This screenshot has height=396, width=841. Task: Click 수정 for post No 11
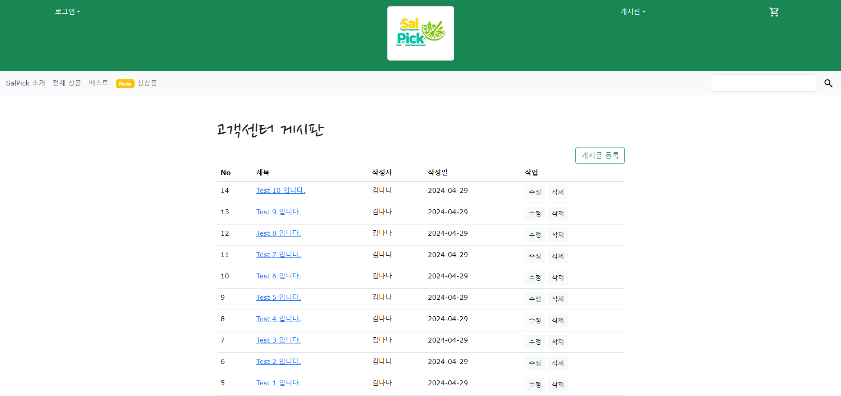tap(535, 257)
